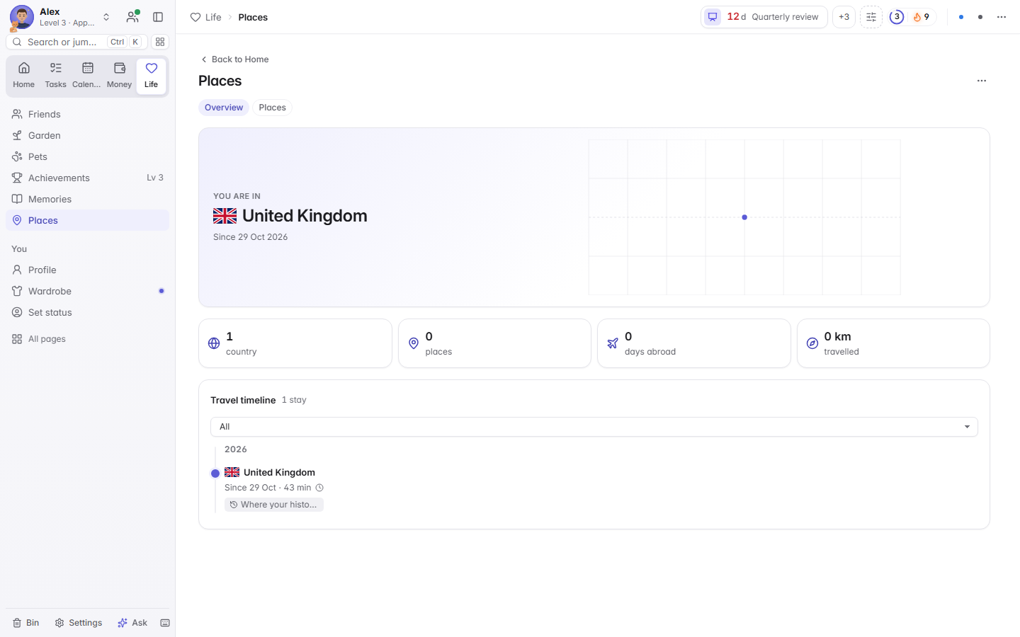1020x637 pixels.
Task: Open the customize sliders icon in top bar
Action: coord(871,17)
